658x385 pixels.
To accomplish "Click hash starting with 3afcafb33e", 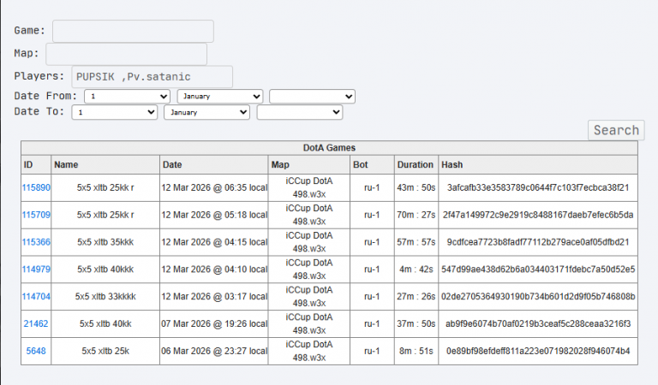I will (x=538, y=187).
